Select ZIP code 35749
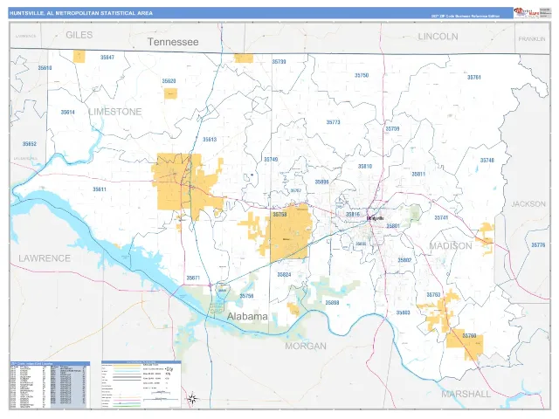This screenshot has width=559, height=419. (271, 159)
